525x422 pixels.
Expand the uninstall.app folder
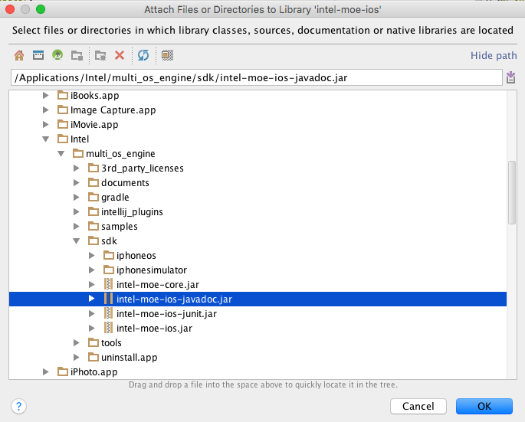click(77, 358)
